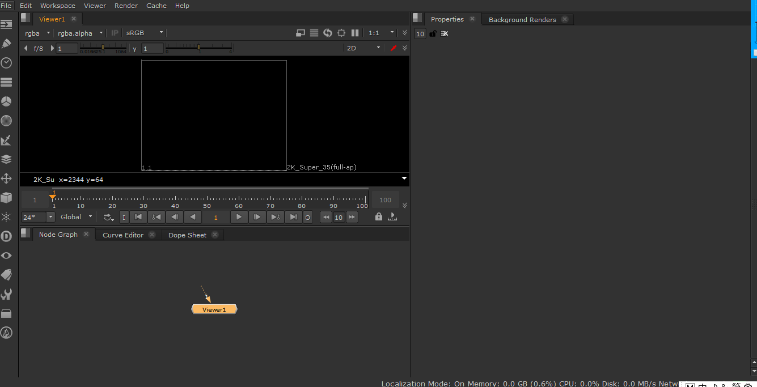Jump to the last frame button
The height and width of the screenshot is (387, 757).
[293, 217]
